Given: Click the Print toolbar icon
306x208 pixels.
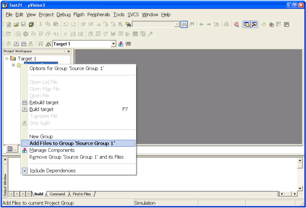Looking at the screenshot, I should click(x=226, y=25).
